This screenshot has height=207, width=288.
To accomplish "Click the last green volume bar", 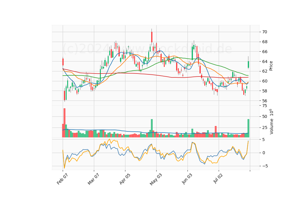I will 248,128.
